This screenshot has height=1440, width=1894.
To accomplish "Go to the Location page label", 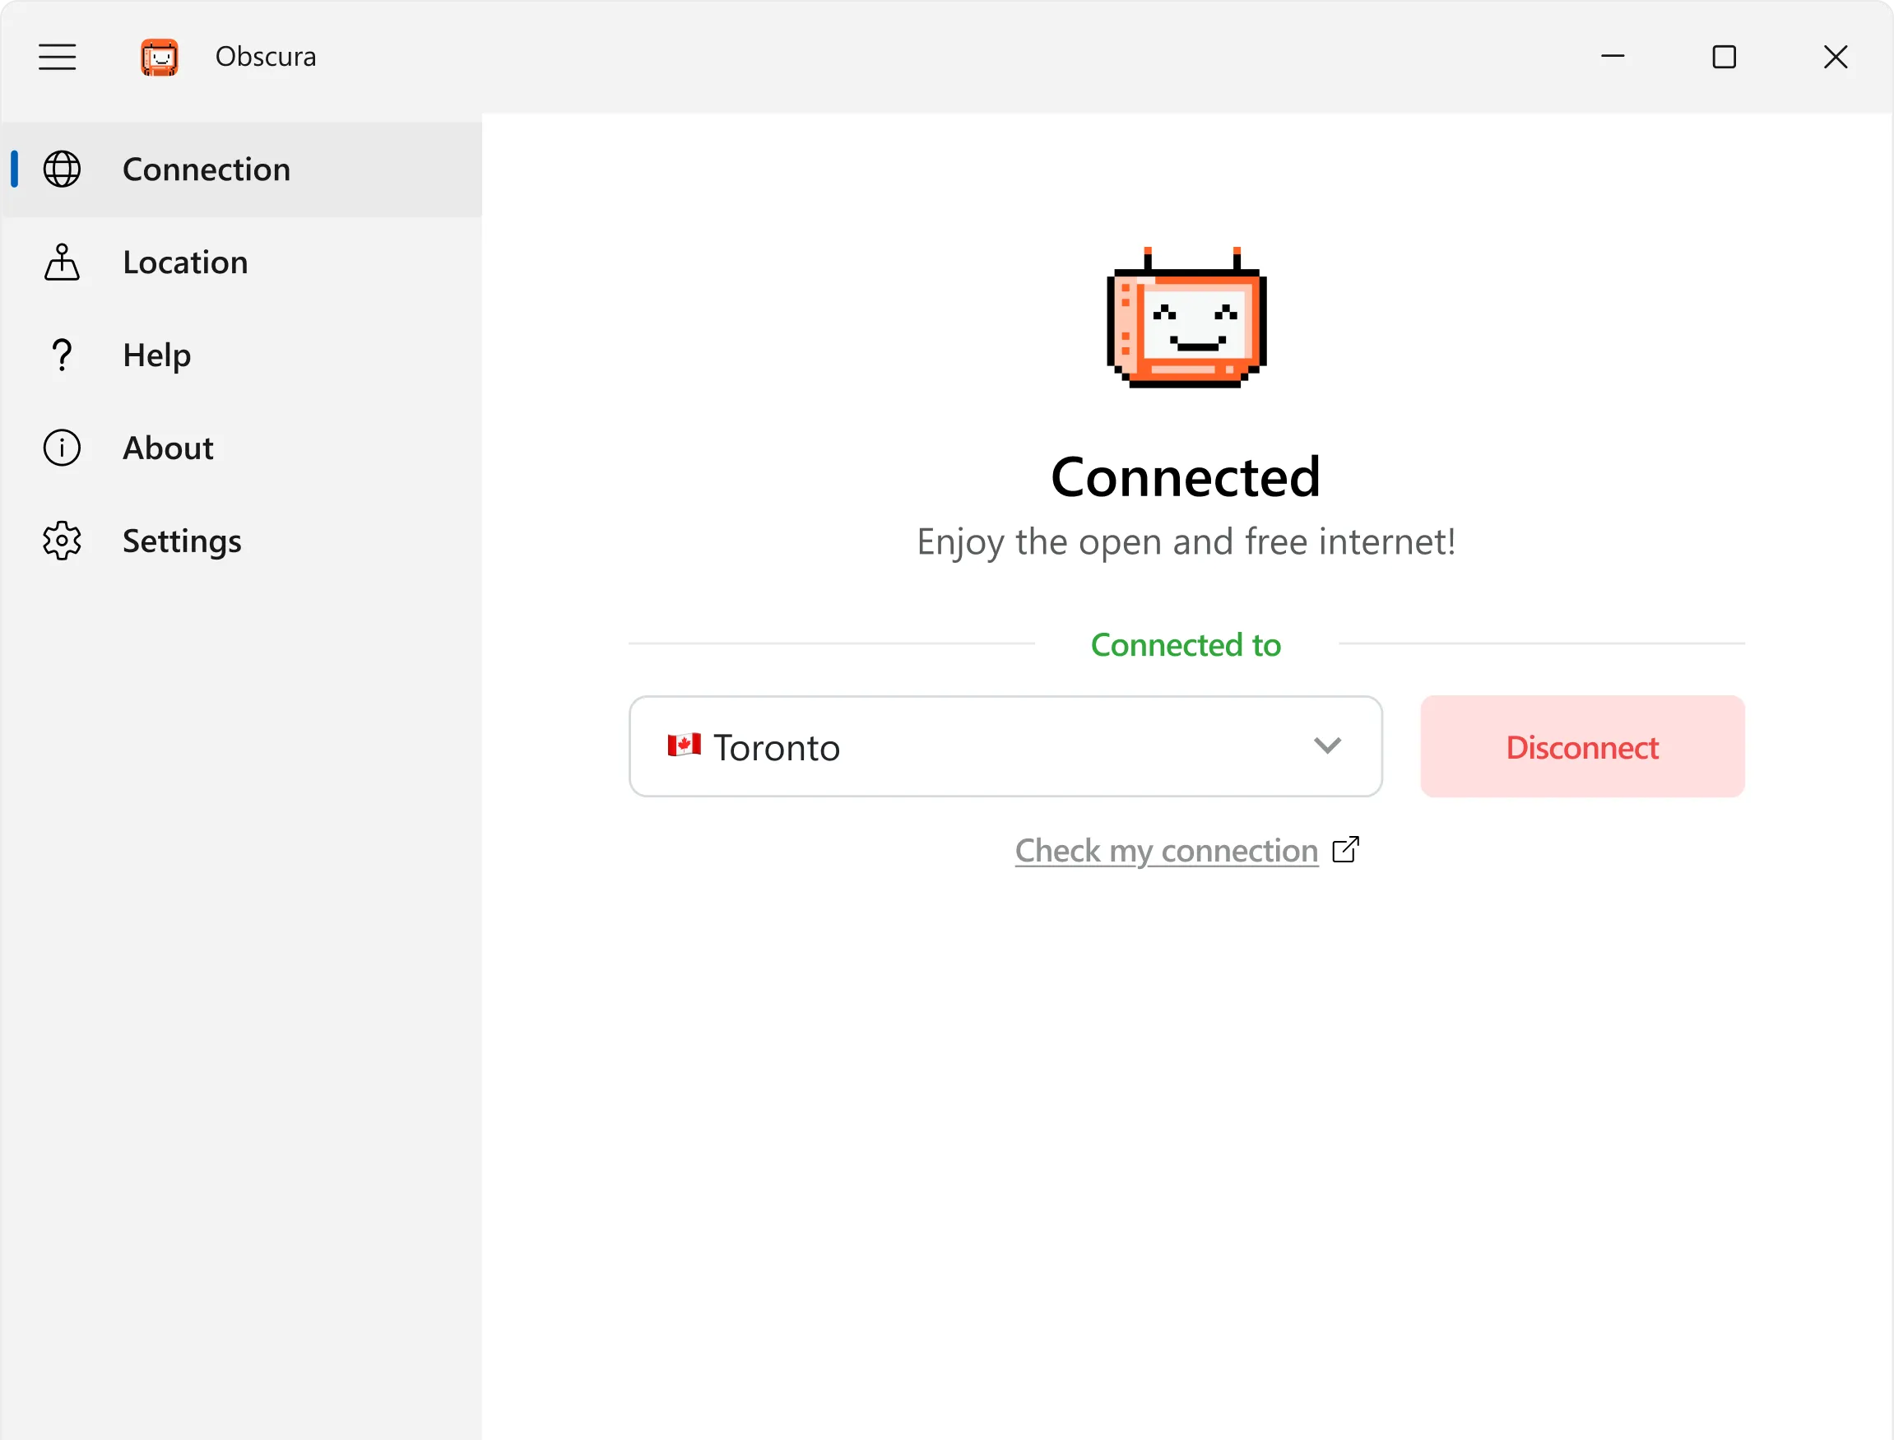I will point(185,262).
